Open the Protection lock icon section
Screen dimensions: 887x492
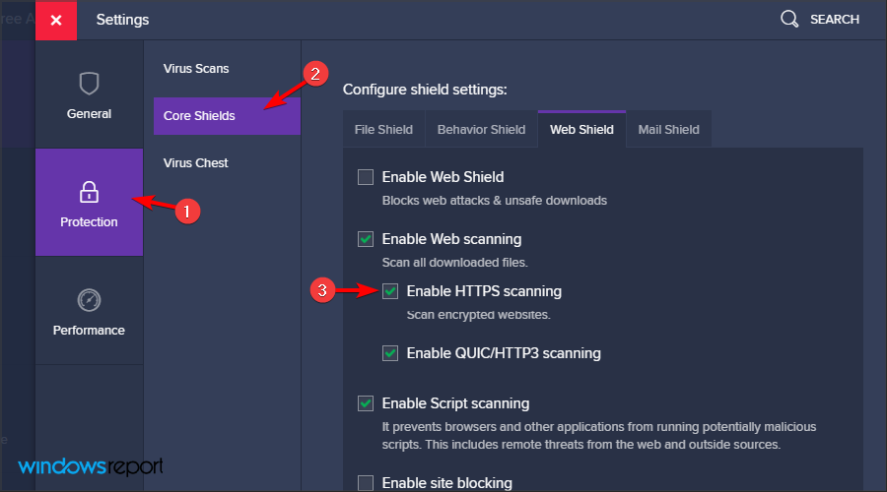[x=89, y=191]
